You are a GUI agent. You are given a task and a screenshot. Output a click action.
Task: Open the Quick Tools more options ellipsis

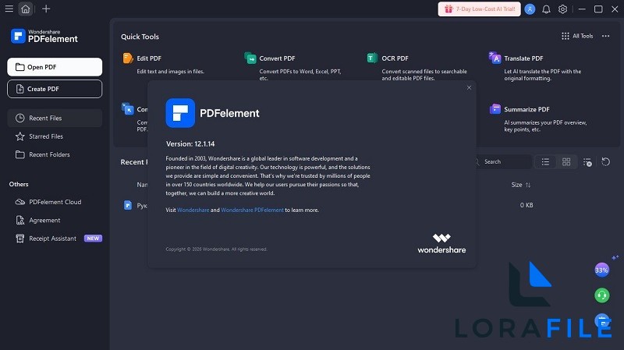tap(606, 36)
